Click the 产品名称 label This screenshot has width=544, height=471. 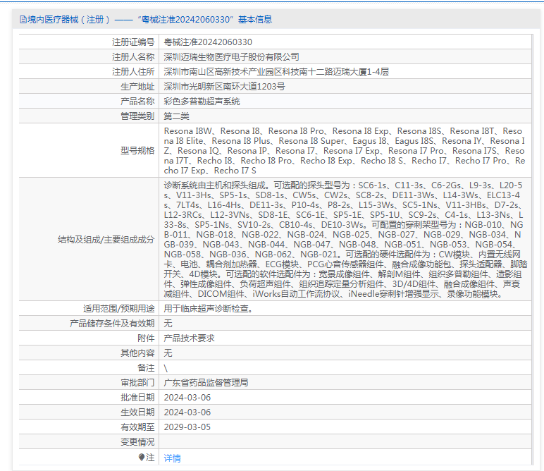tap(137, 102)
